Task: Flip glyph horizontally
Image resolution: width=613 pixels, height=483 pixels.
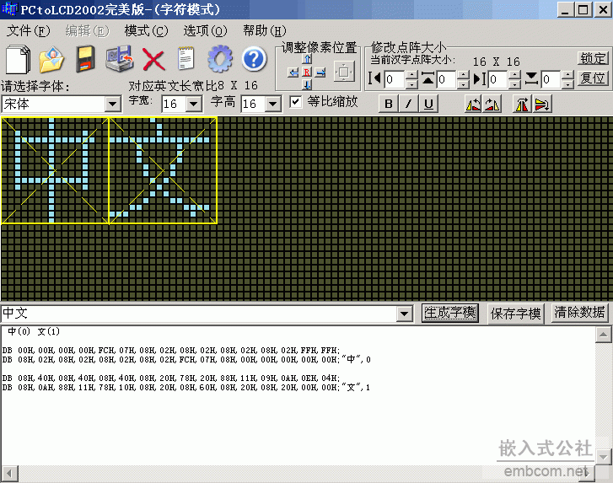Action: [x=522, y=104]
